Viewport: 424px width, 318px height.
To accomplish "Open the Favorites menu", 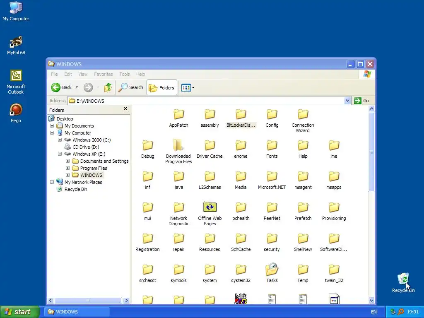I will tap(103, 74).
